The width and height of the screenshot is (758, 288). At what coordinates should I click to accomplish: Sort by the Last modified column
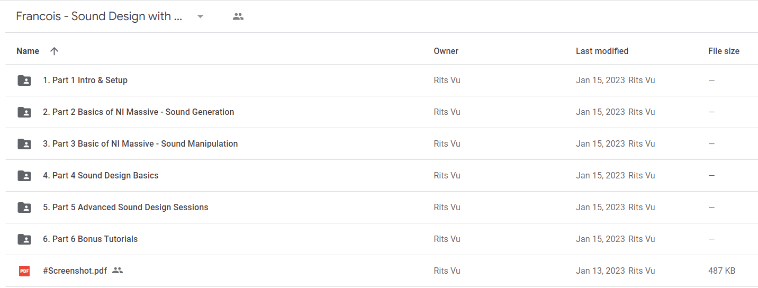tap(602, 51)
